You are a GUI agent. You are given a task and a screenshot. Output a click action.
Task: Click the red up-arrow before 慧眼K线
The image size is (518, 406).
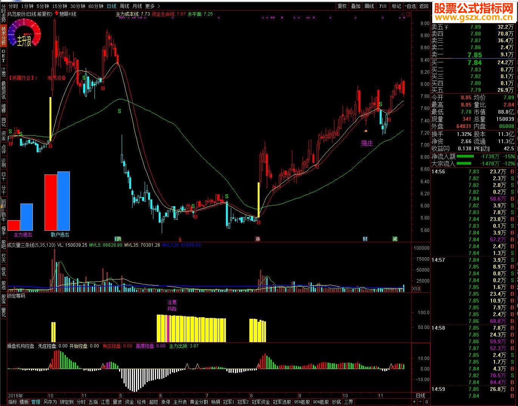tap(56, 14)
